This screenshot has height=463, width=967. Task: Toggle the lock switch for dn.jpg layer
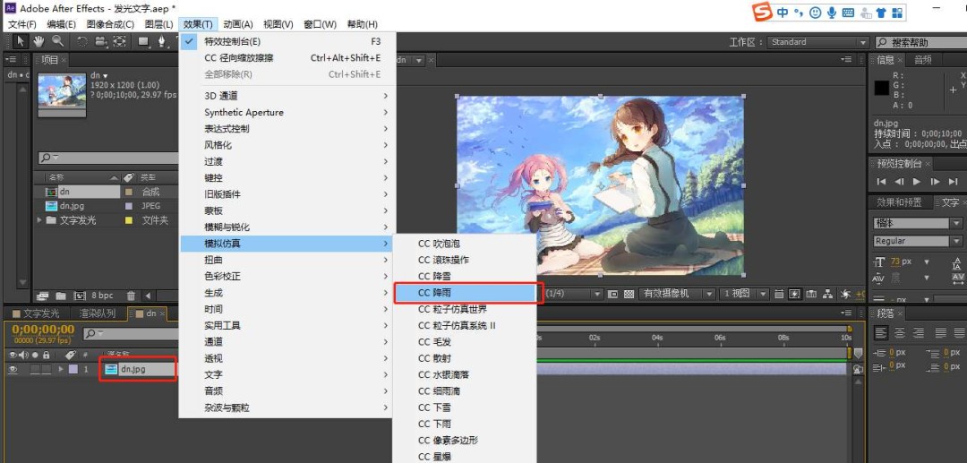tap(45, 369)
